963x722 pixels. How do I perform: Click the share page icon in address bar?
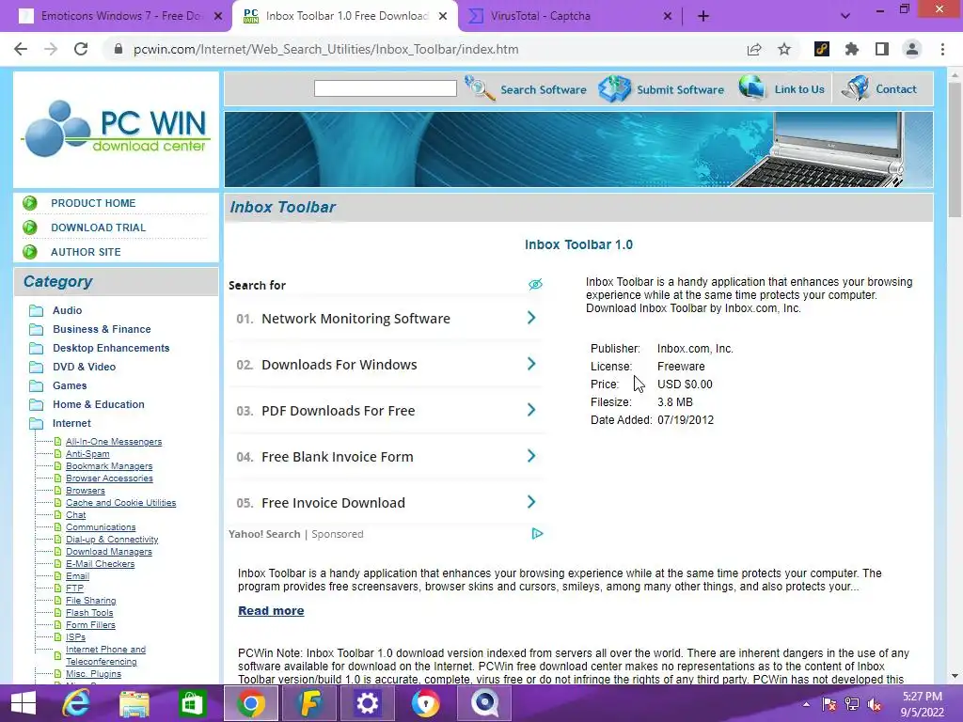[754, 49]
